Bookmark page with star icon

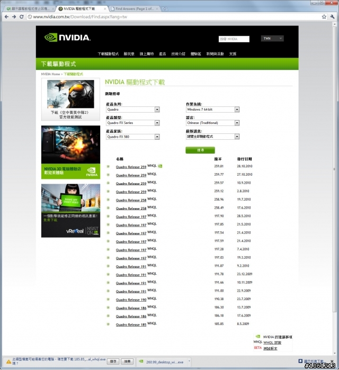[324, 17]
